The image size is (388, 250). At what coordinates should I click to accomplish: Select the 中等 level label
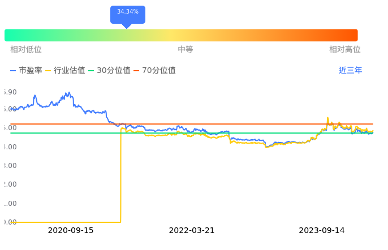186,50
